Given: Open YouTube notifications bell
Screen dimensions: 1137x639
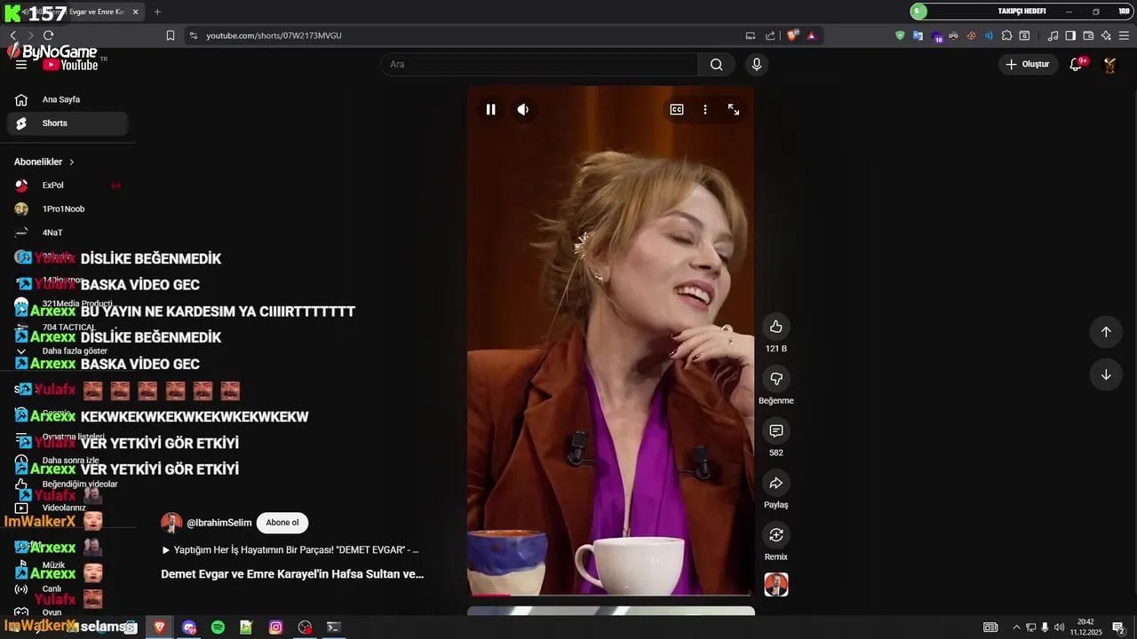Looking at the screenshot, I should [x=1077, y=64].
